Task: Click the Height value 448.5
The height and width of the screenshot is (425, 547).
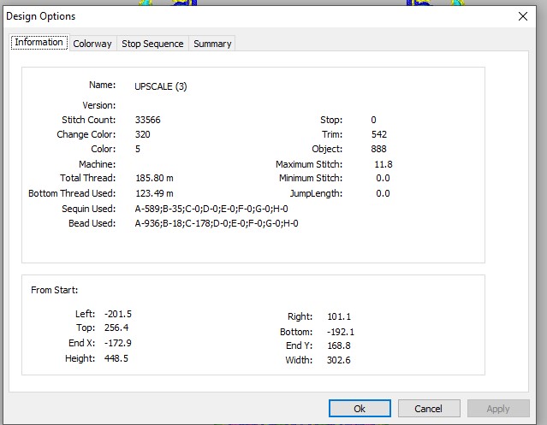Action: (x=116, y=358)
